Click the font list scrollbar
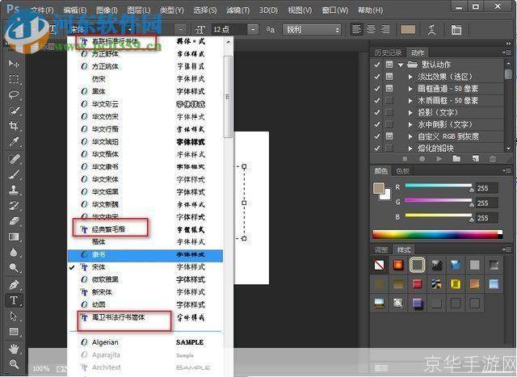Screen dimensions: 517x377 228,97
